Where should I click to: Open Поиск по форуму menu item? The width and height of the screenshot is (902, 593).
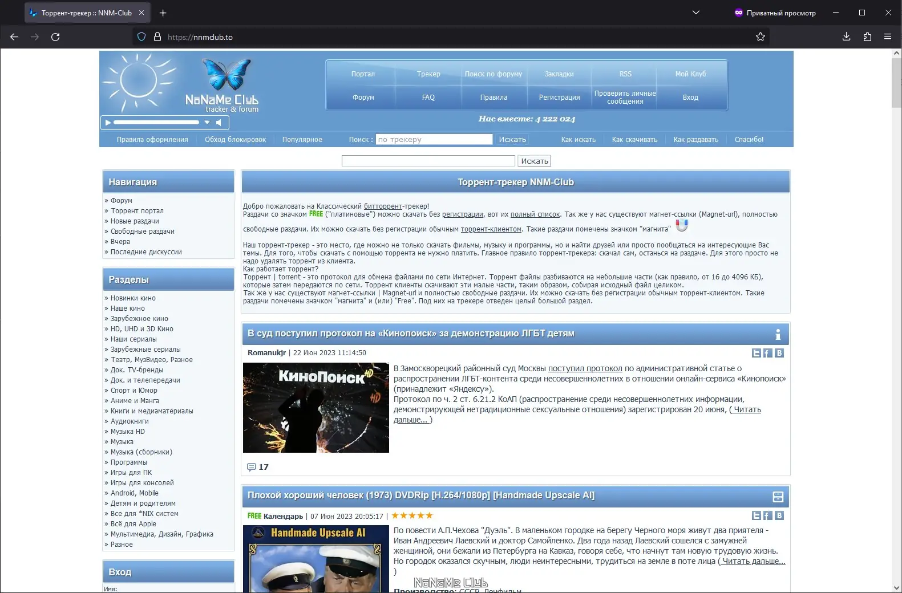494,74
